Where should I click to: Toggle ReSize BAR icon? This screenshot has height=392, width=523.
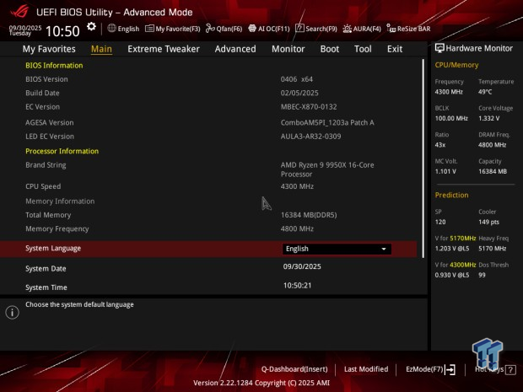391,29
